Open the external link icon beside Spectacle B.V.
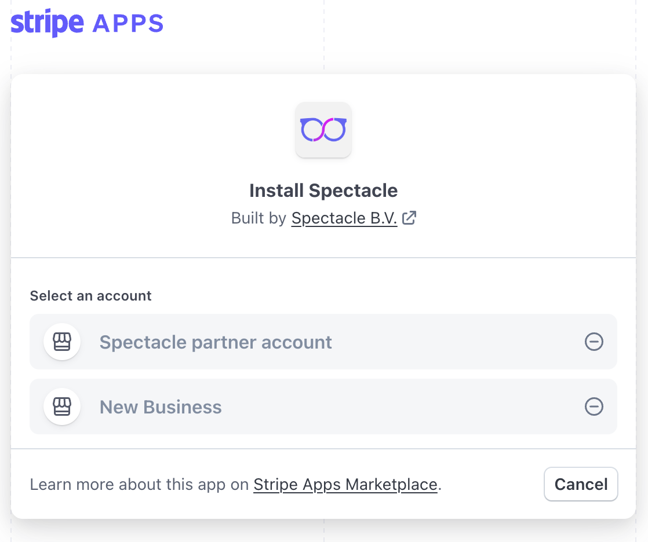 pos(410,218)
